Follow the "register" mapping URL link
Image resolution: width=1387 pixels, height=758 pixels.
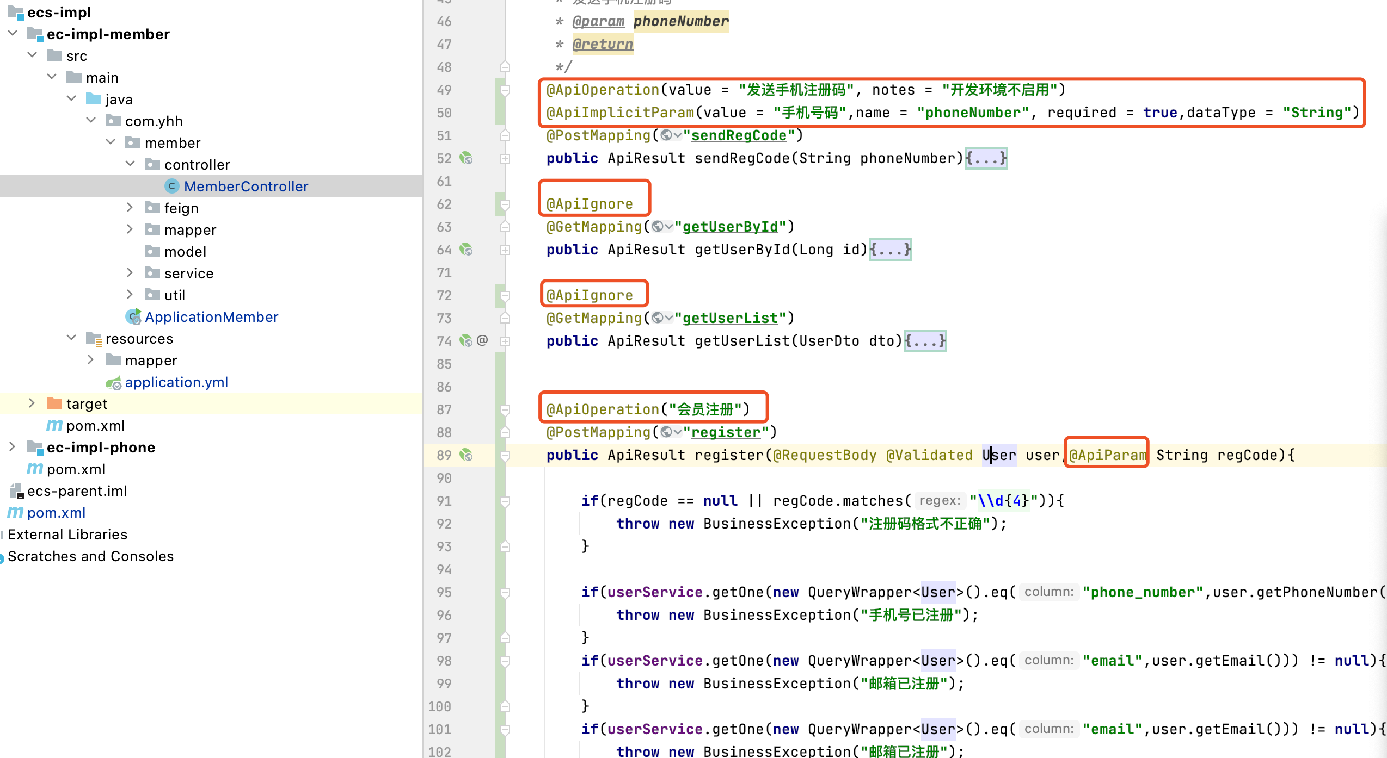(x=726, y=432)
